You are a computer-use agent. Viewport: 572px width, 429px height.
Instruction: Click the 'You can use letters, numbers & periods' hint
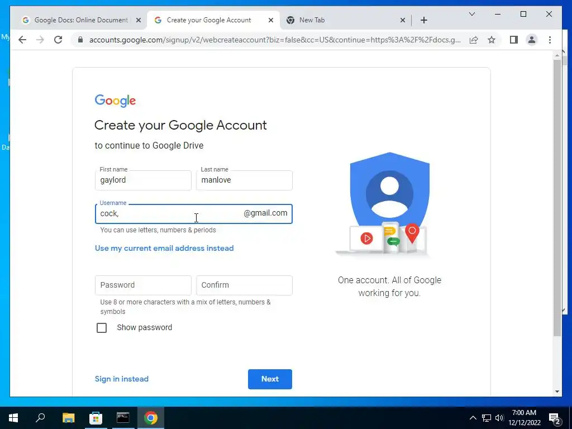[158, 230]
